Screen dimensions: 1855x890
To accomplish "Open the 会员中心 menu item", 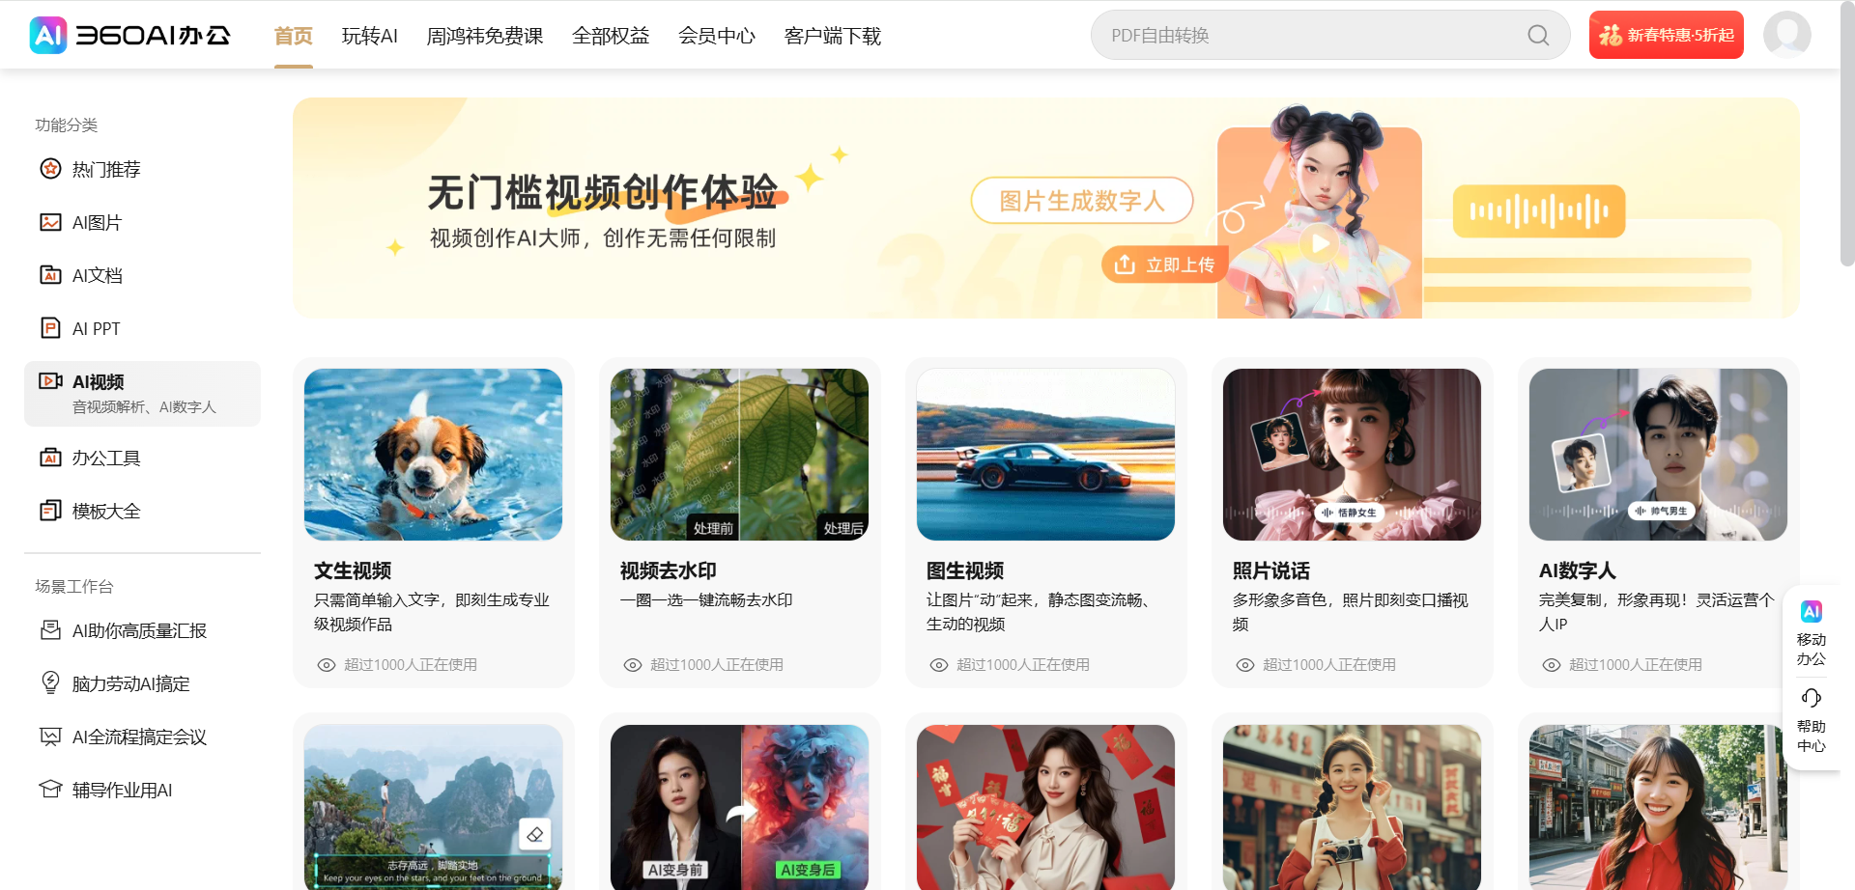I will (716, 36).
